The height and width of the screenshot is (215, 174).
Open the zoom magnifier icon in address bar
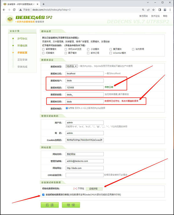(143, 10)
